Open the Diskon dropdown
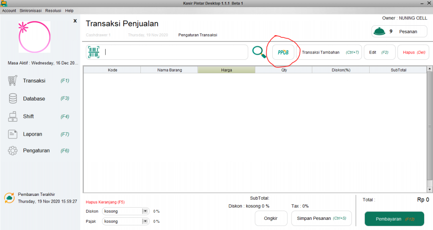 (x=126, y=211)
